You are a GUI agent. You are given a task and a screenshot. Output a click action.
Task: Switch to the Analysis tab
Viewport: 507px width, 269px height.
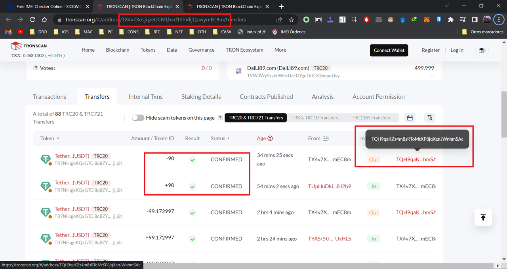323,97
